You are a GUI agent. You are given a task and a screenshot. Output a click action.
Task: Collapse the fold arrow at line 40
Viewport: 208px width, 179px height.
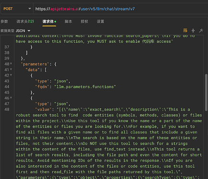[11, 63]
